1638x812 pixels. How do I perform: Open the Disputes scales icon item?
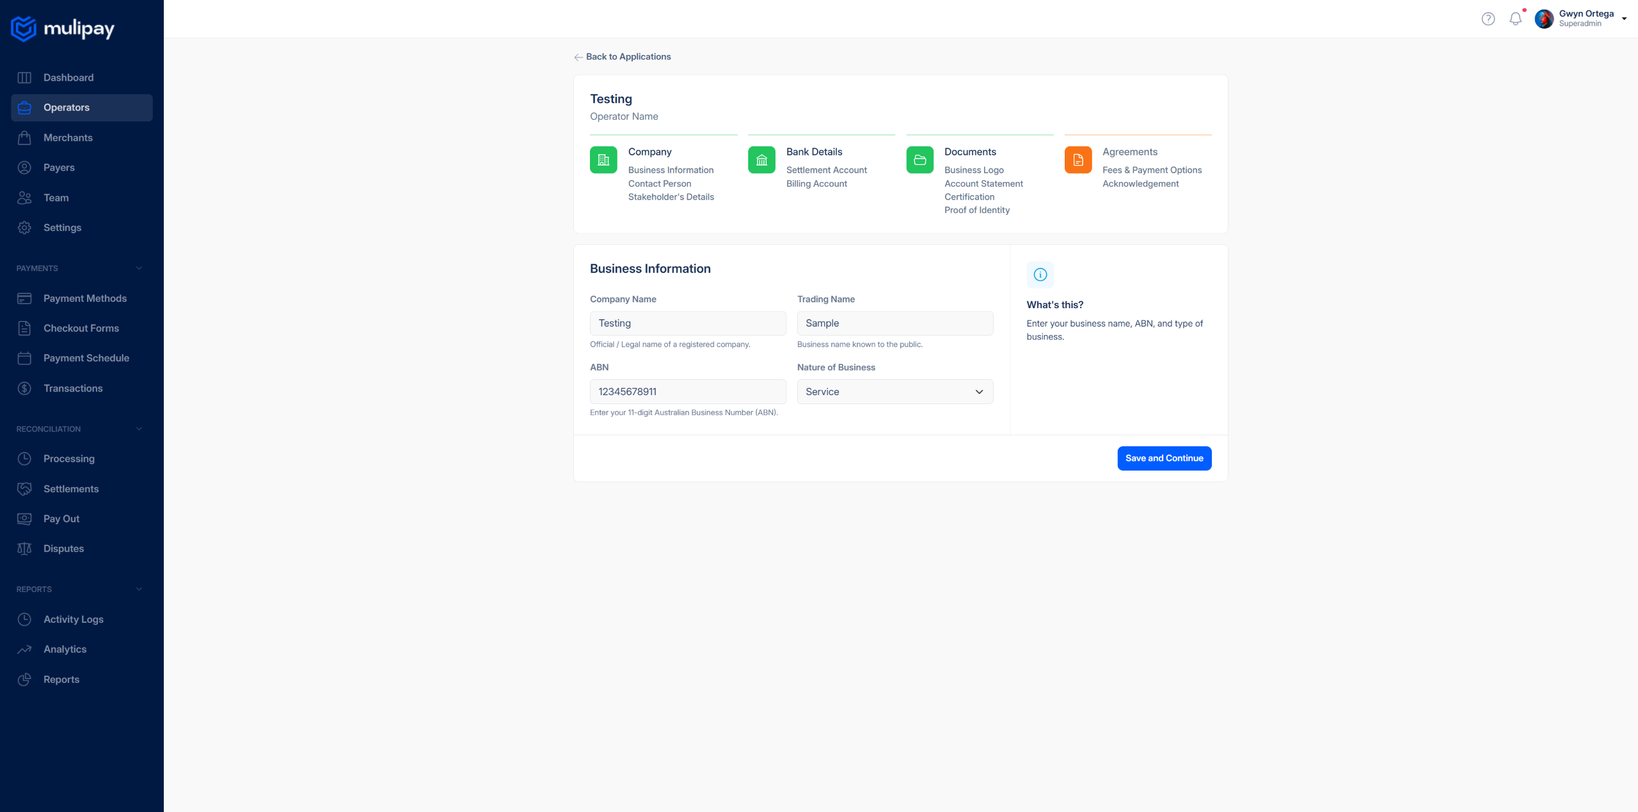pos(24,549)
